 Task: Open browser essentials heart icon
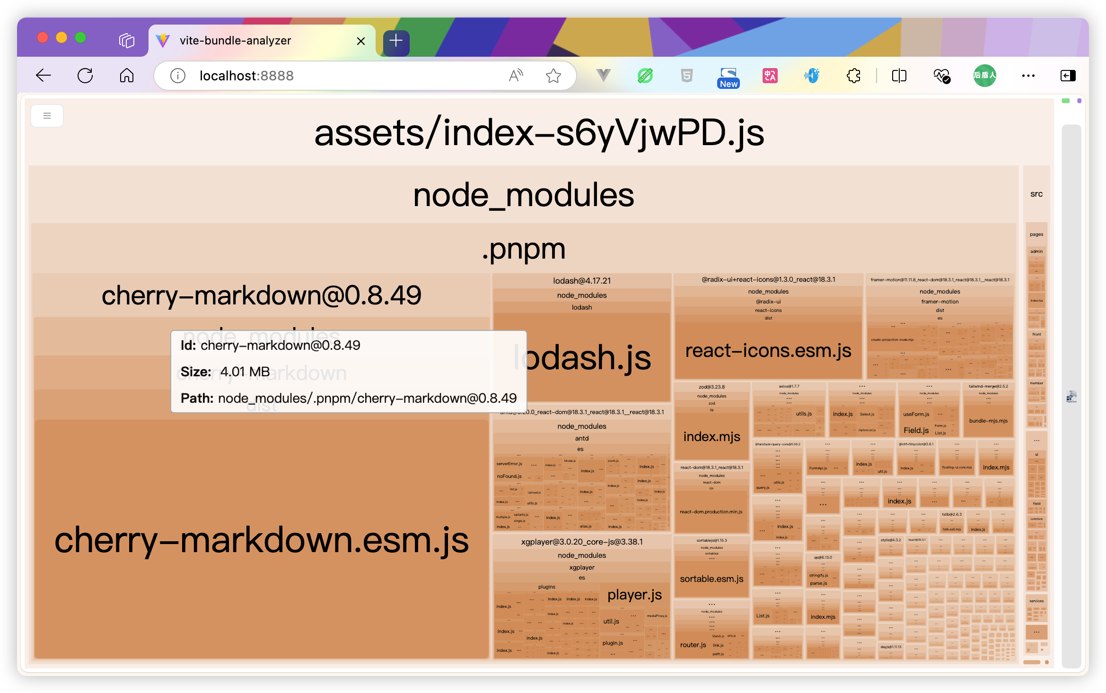[941, 76]
